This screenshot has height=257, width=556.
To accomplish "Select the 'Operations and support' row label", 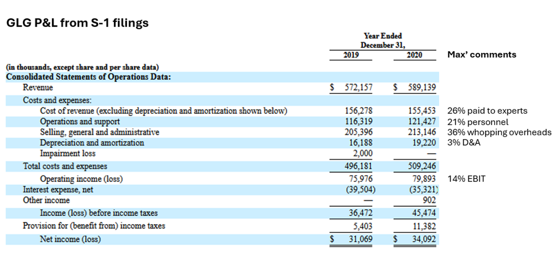I will 80,122.
